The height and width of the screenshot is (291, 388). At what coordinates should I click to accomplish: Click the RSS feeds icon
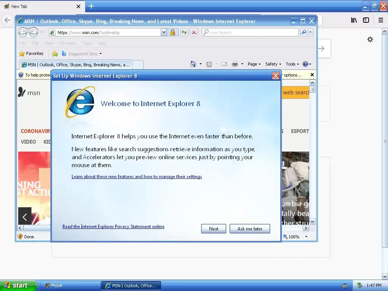tap(209, 64)
